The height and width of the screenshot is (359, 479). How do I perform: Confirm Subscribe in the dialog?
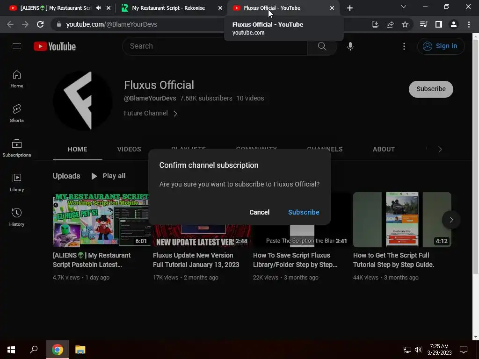pos(304,212)
